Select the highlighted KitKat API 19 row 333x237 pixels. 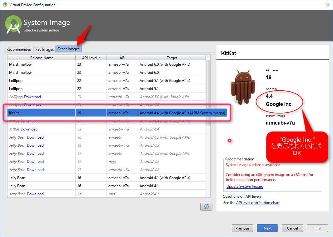(x=117, y=113)
